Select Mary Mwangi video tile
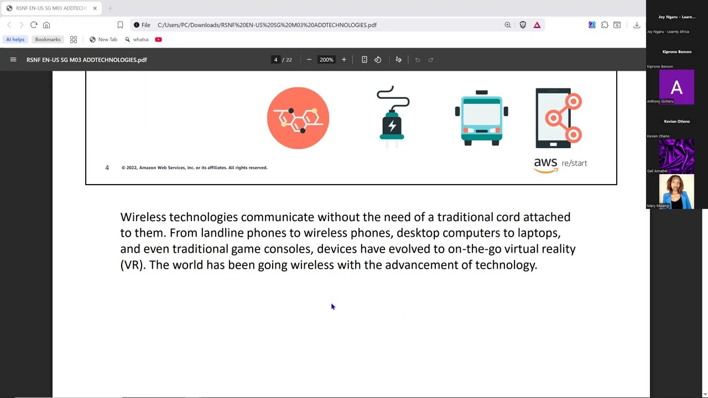The height and width of the screenshot is (398, 708). tap(676, 191)
